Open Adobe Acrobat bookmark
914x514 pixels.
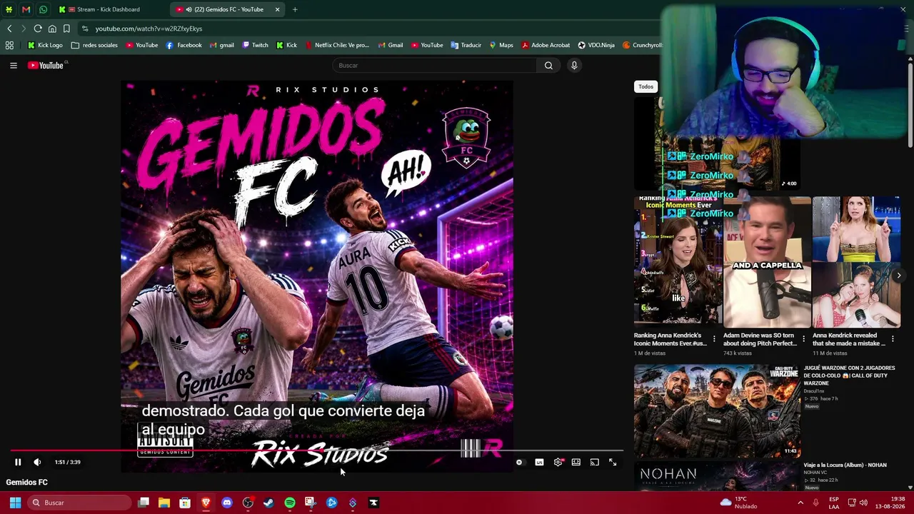[546, 45]
